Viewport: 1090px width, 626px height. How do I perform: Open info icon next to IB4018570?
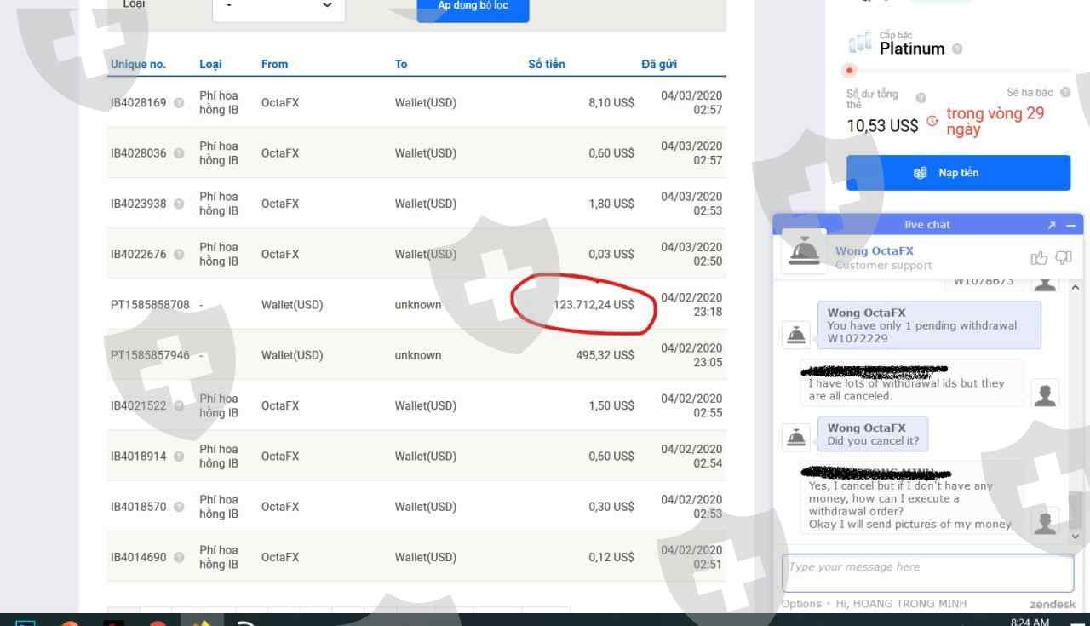(x=179, y=507)
